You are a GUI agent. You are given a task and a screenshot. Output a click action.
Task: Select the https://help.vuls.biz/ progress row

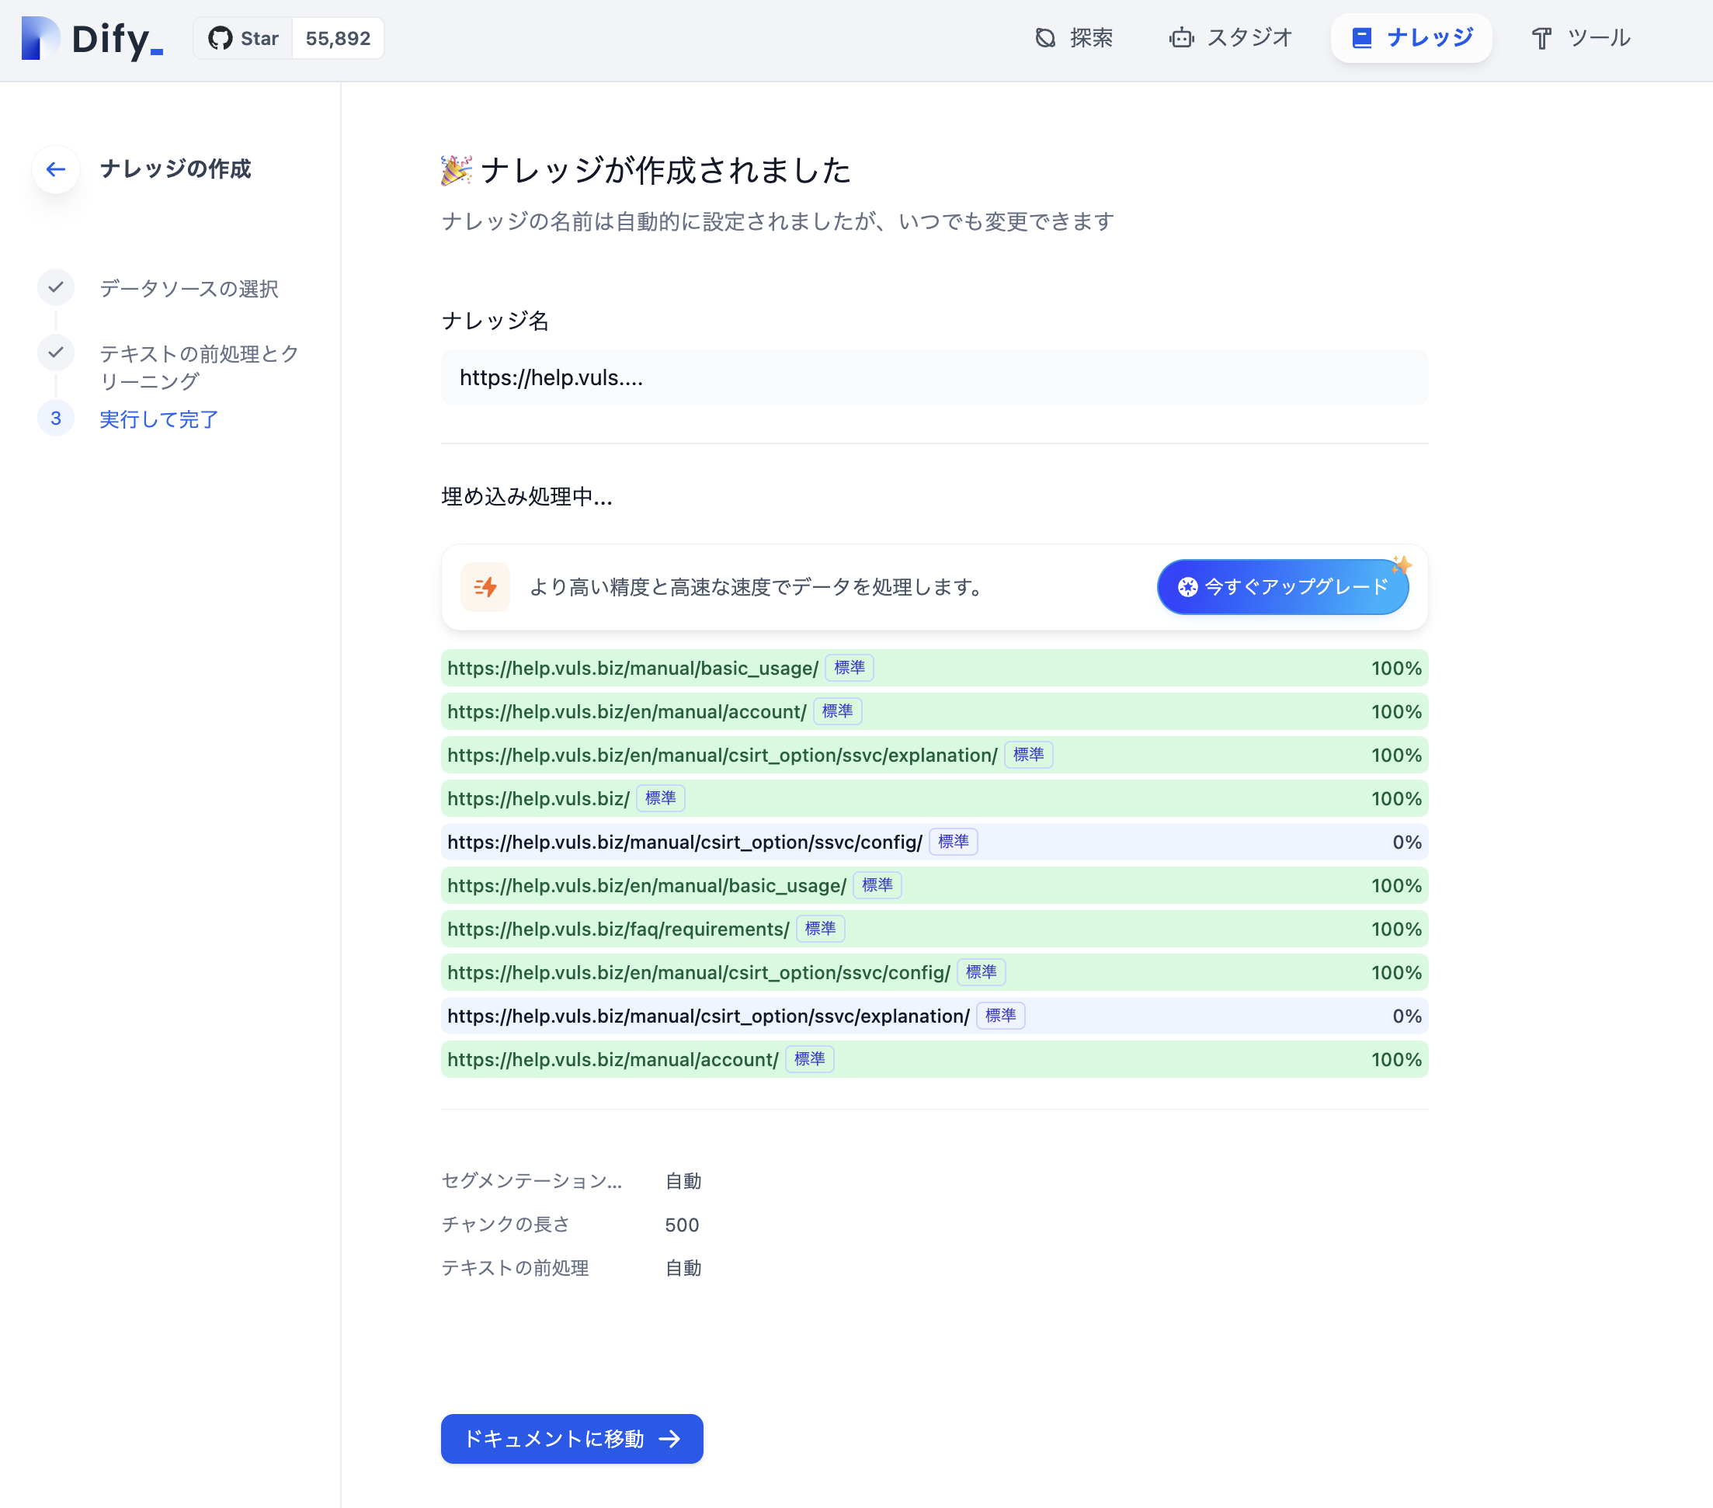click(933, 798)
